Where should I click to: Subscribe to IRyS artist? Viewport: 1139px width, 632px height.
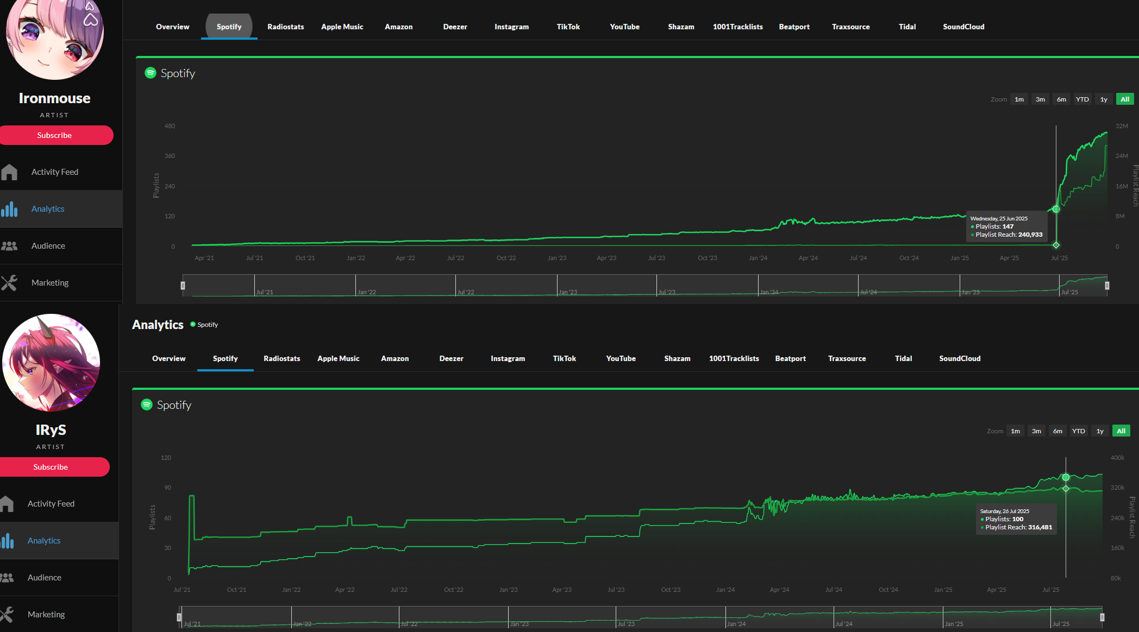tap(51, 467)
